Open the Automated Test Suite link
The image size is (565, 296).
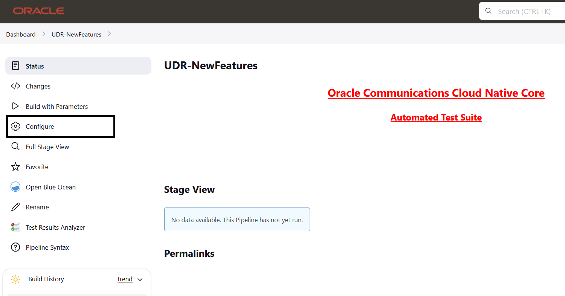436,117
